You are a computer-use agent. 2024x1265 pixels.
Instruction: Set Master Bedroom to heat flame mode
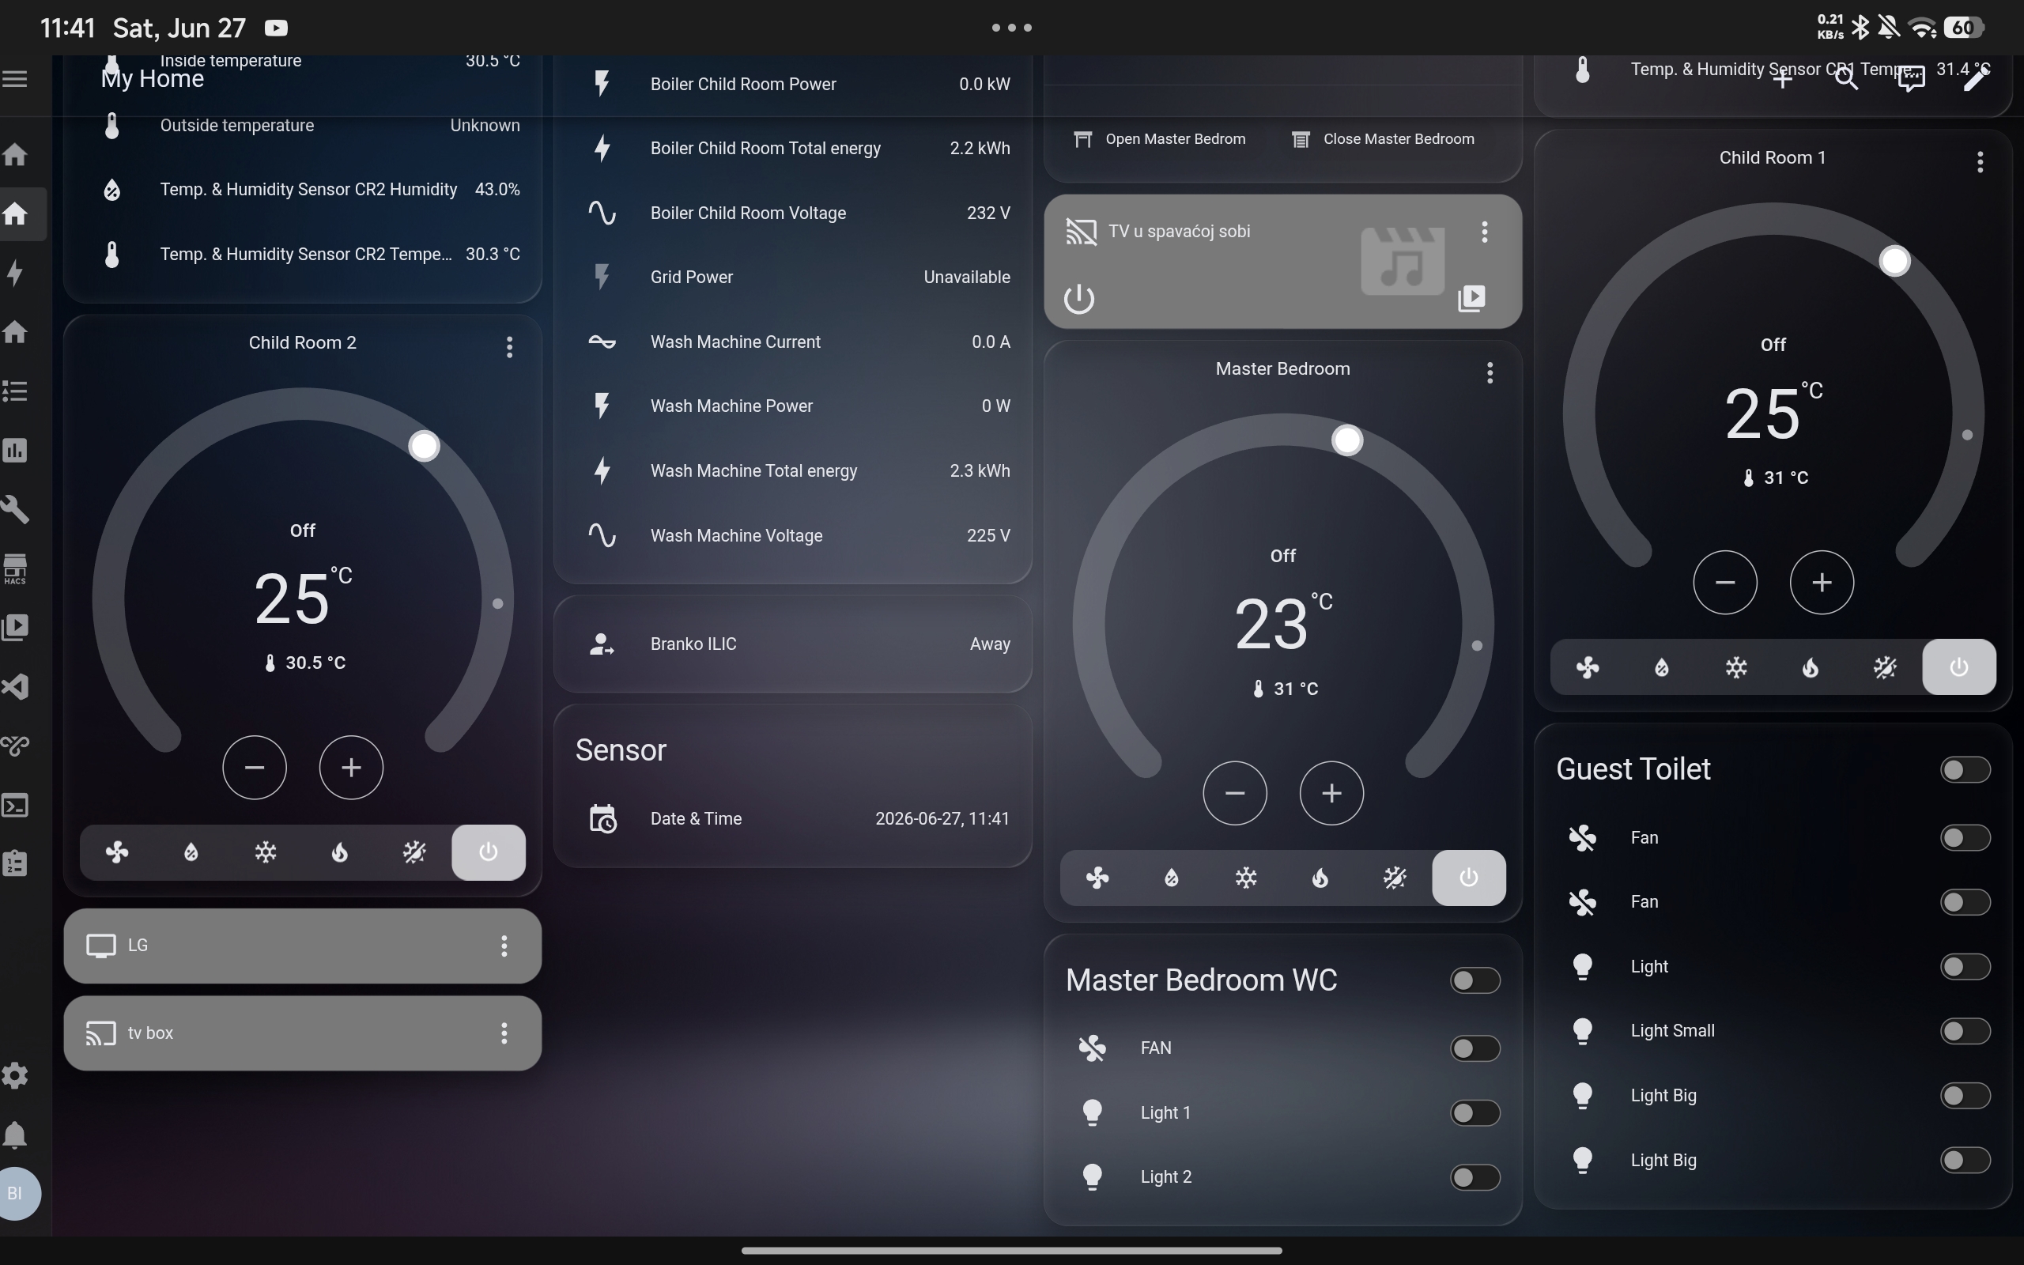click(x=1320, y=878)
